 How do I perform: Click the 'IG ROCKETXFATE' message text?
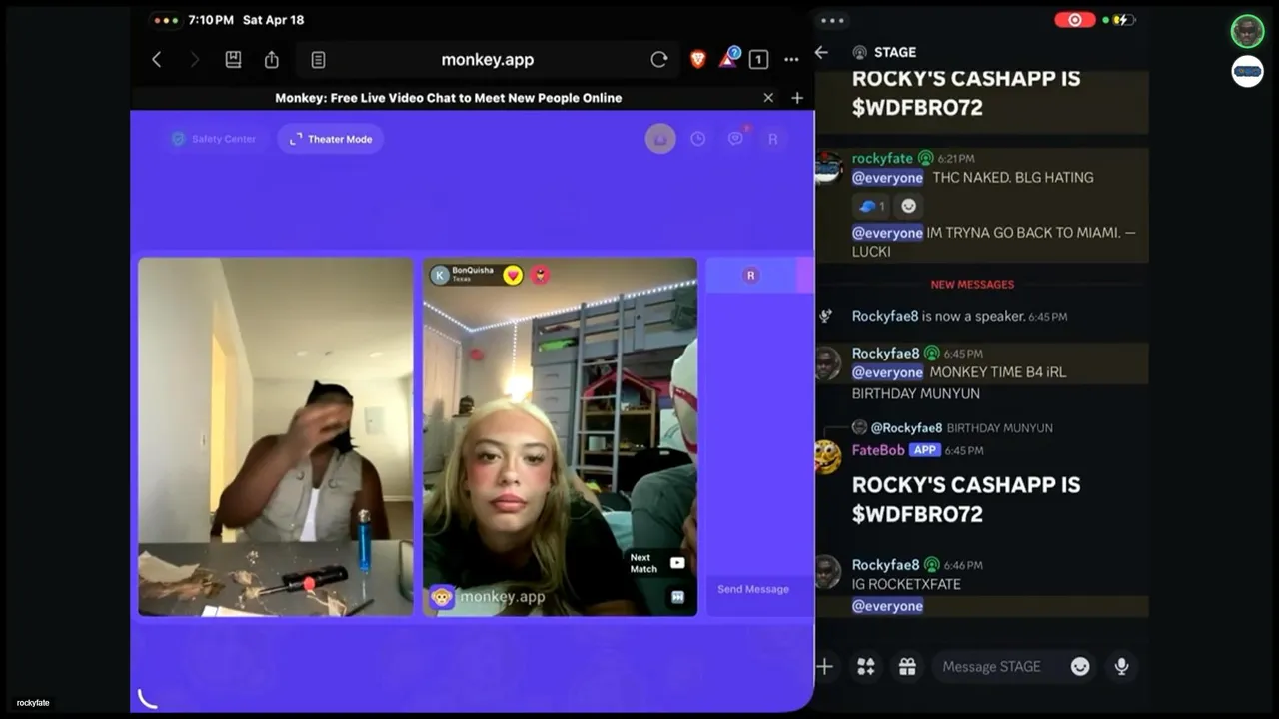pyautogui.click(x=906, y=584)
